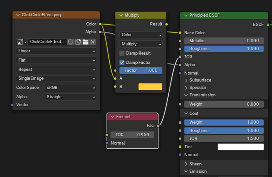Open the Color data type dropdown
Image resolution: width=272 pixels, height=177 pixels.
pos(141,35)
